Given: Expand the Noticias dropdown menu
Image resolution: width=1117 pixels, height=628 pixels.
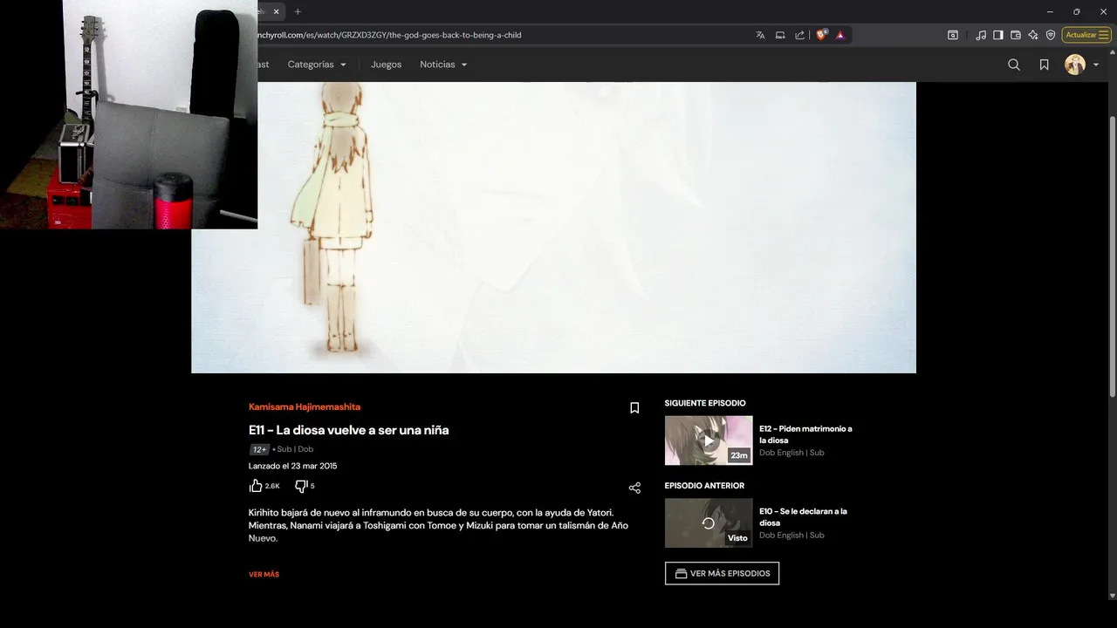Looking at the screenshot, I should pyautogui.click(x=443, y=65).
